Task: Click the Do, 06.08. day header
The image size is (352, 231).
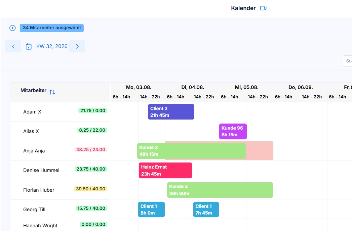Action: 301,87
